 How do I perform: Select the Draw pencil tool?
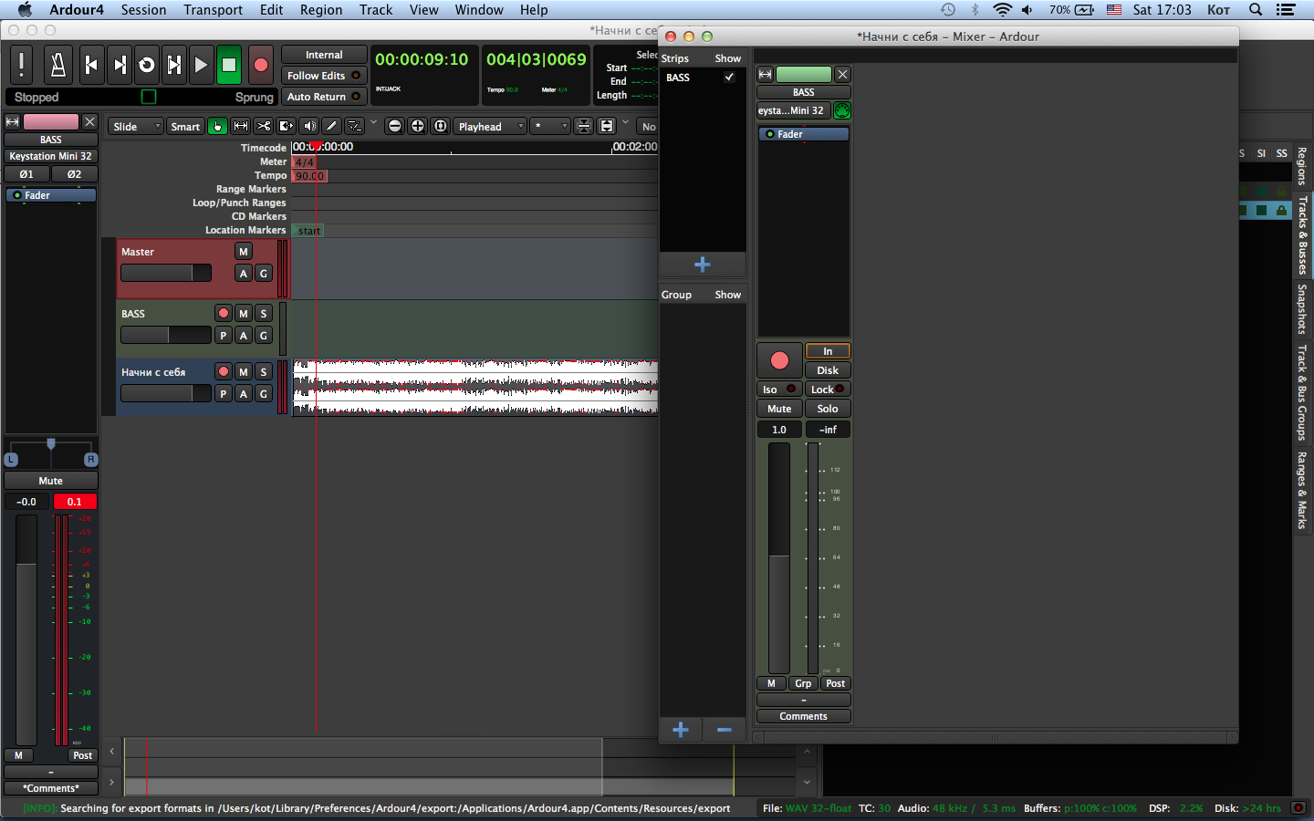point(332,126)
